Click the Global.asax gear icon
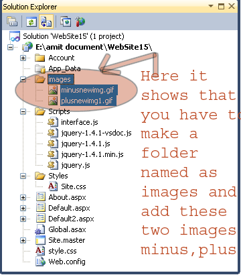The width and height of the screenshot is (241, 275). coord(40,229)
